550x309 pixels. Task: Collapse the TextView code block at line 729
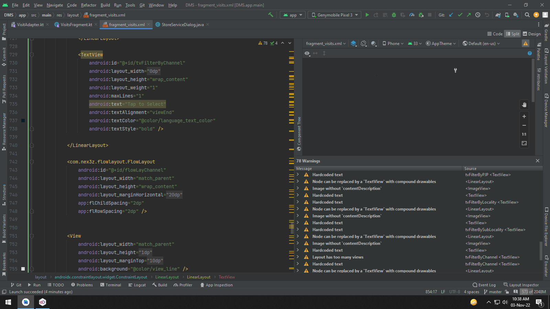[x=32, y=55]
